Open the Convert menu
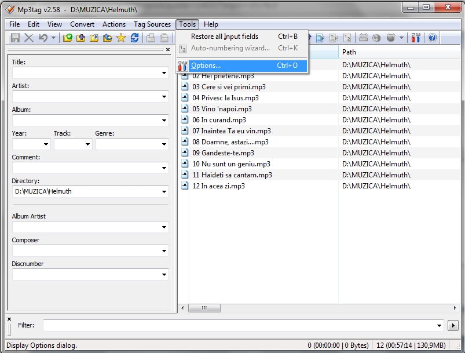Image resolution: width=465 pixels, height=353 pixels. [x=82, y=24]
